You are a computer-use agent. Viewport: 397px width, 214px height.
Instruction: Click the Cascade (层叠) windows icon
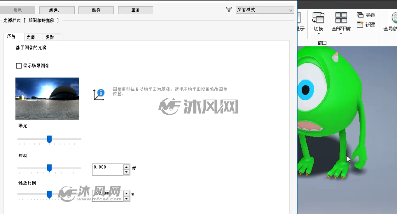tap(360, 15)
